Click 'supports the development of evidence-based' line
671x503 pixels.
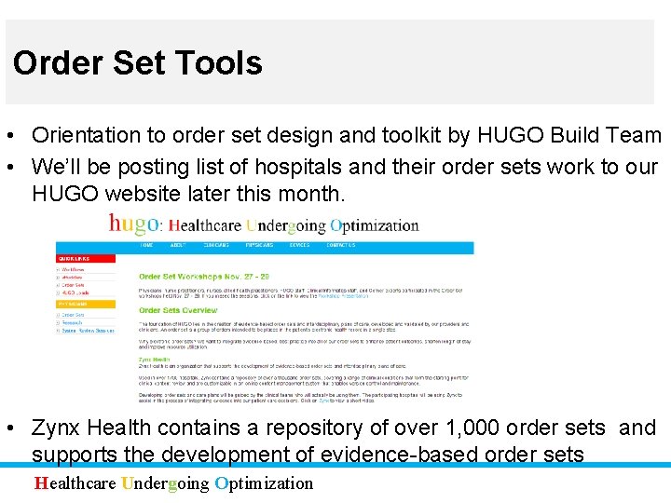pos(308,455)
